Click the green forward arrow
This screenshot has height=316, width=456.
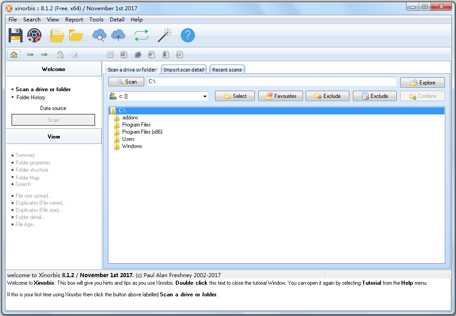(44, 55)
